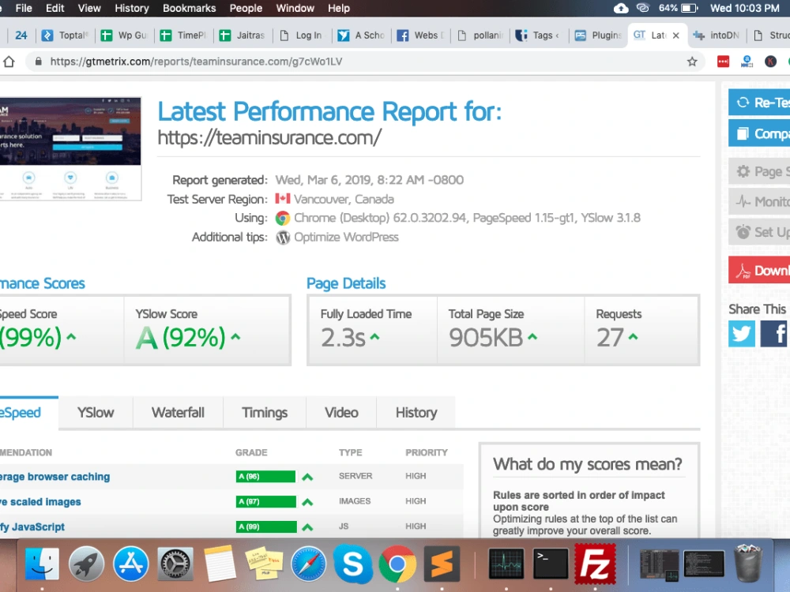Screen dimensions: 790x592
Task: Switch to Chrome in the dock
Action: pos(397,564)
